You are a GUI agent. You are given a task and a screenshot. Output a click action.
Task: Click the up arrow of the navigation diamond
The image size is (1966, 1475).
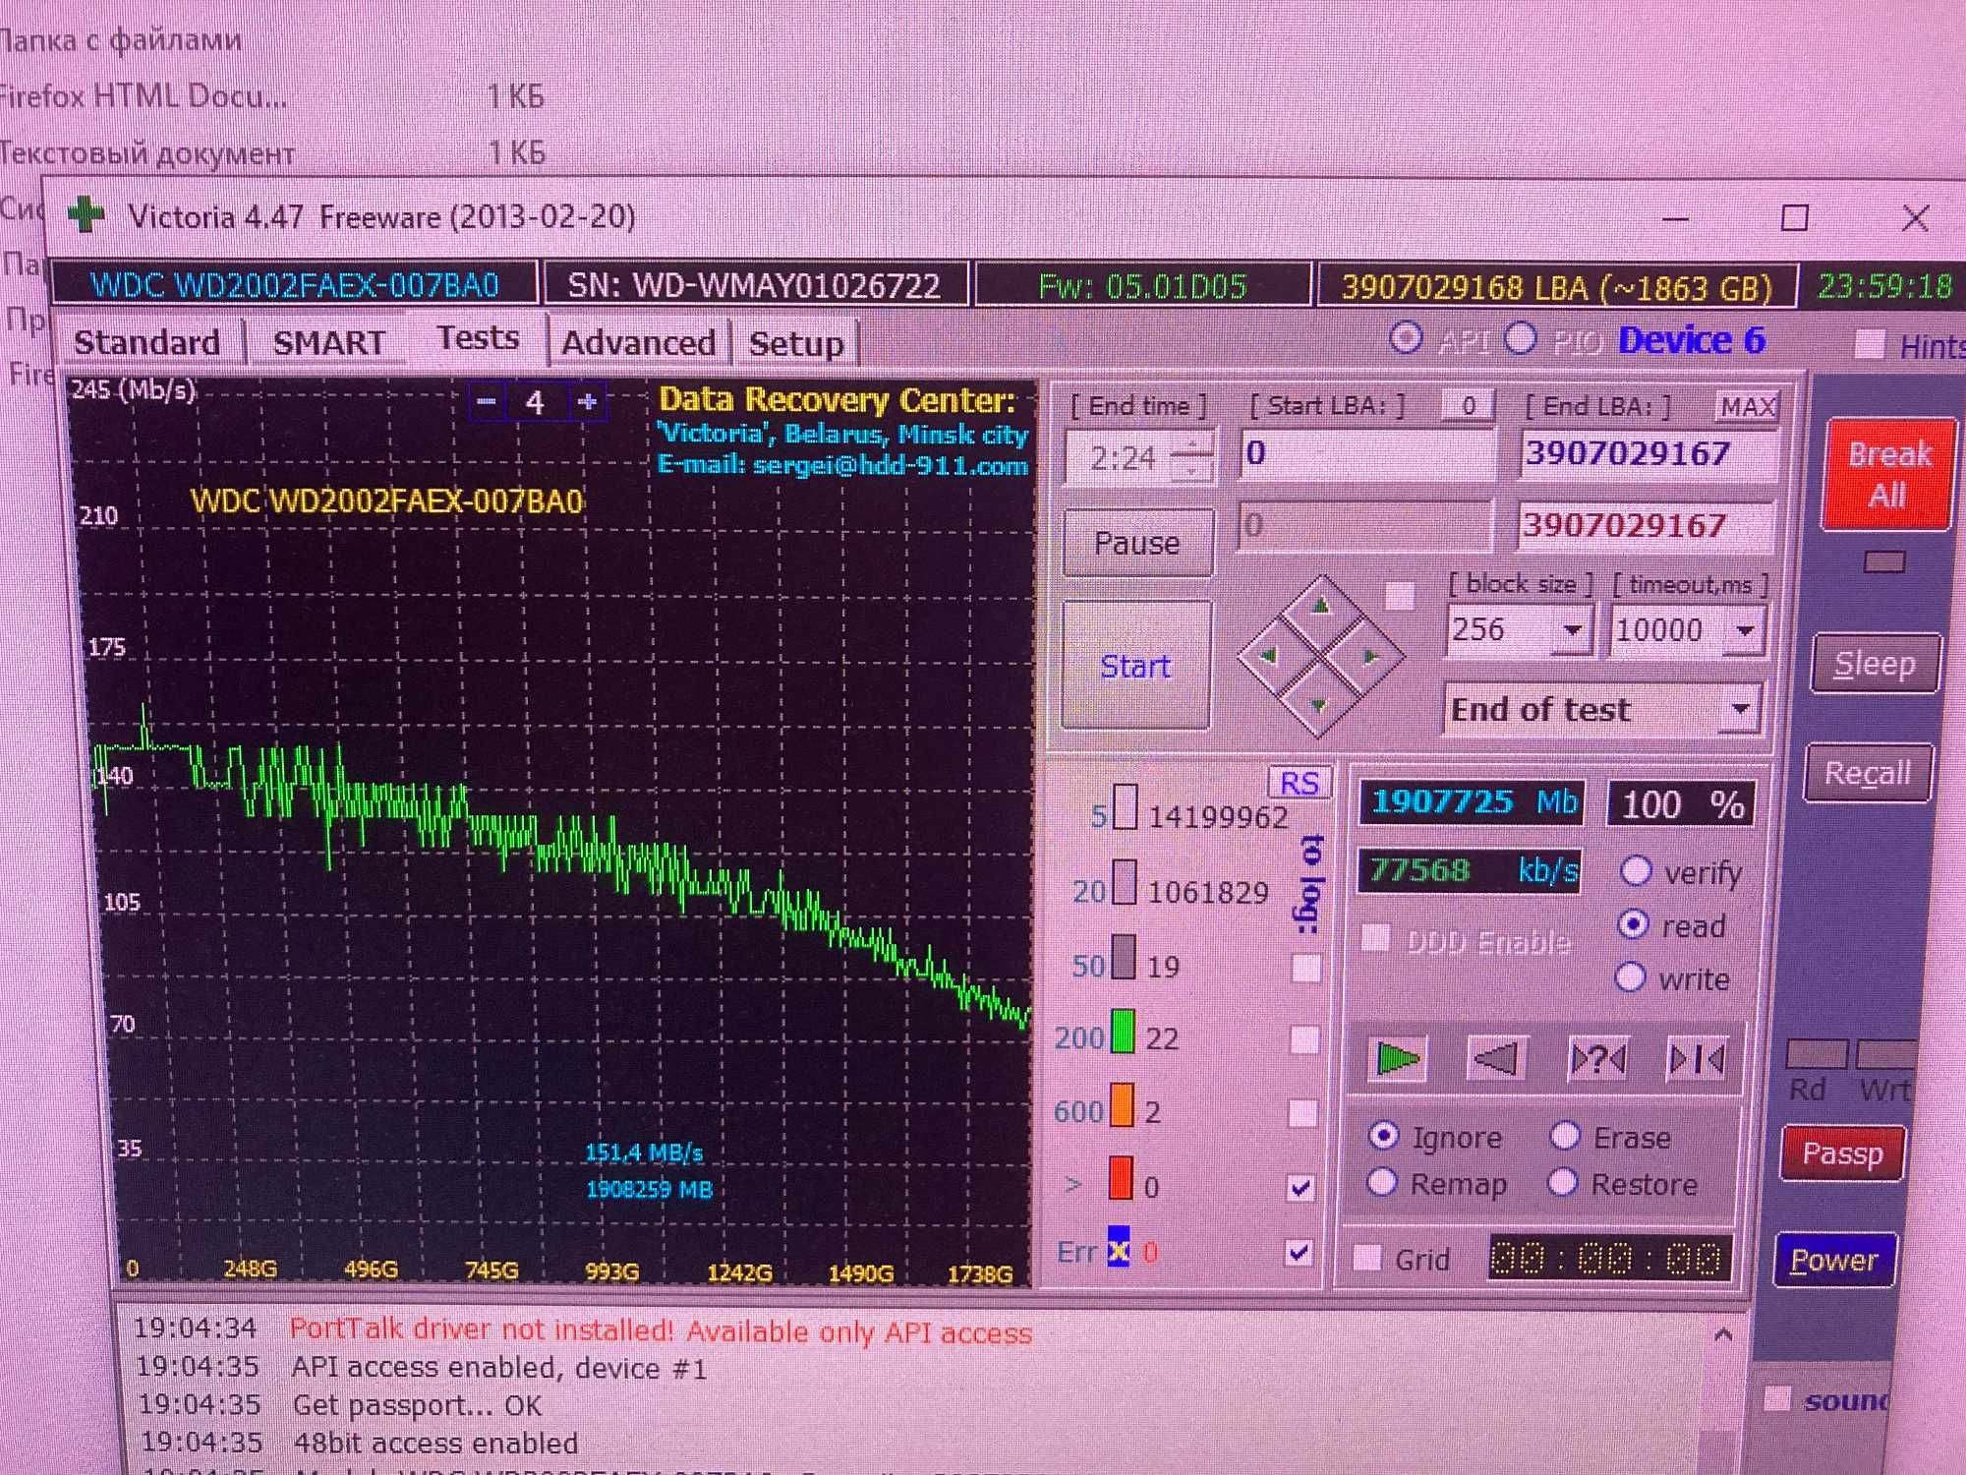tap(1321, 606)
